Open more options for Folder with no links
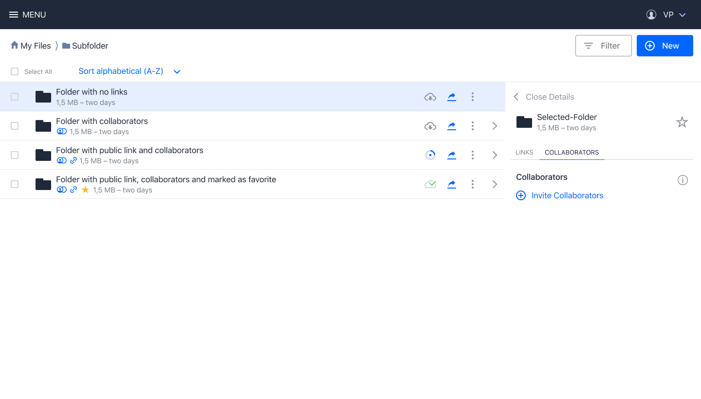 point(473,97)
